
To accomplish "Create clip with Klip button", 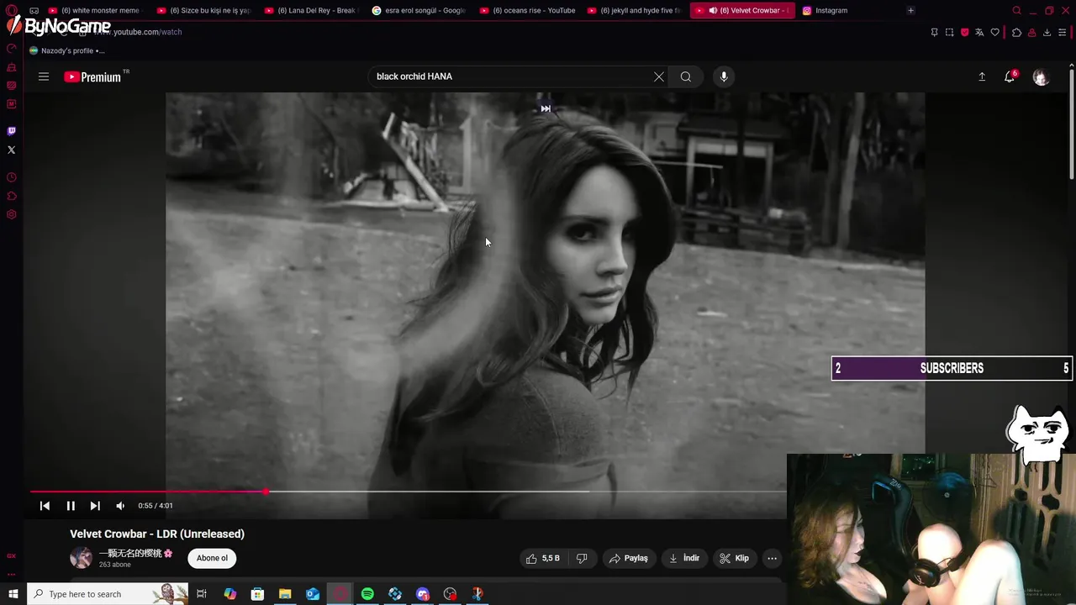I will (x=734, y=558).
